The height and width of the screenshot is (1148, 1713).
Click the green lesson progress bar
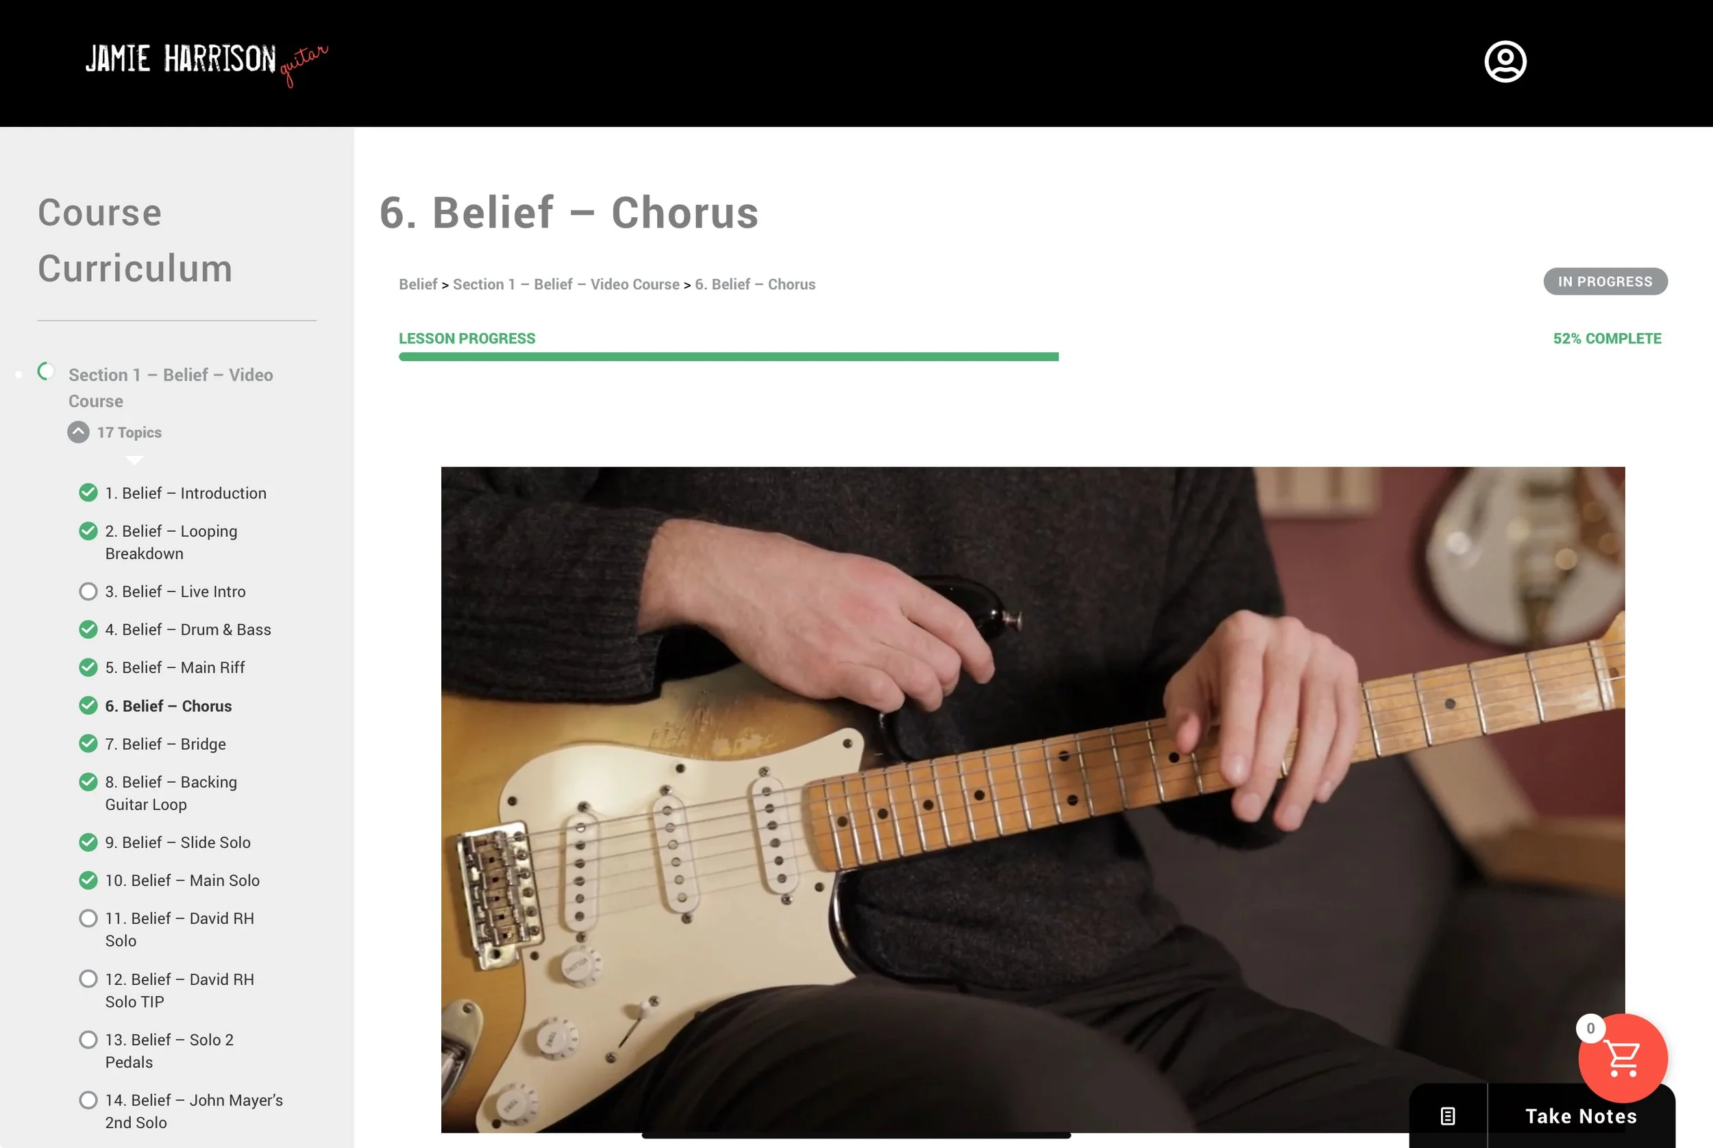(x=728, y=356)
